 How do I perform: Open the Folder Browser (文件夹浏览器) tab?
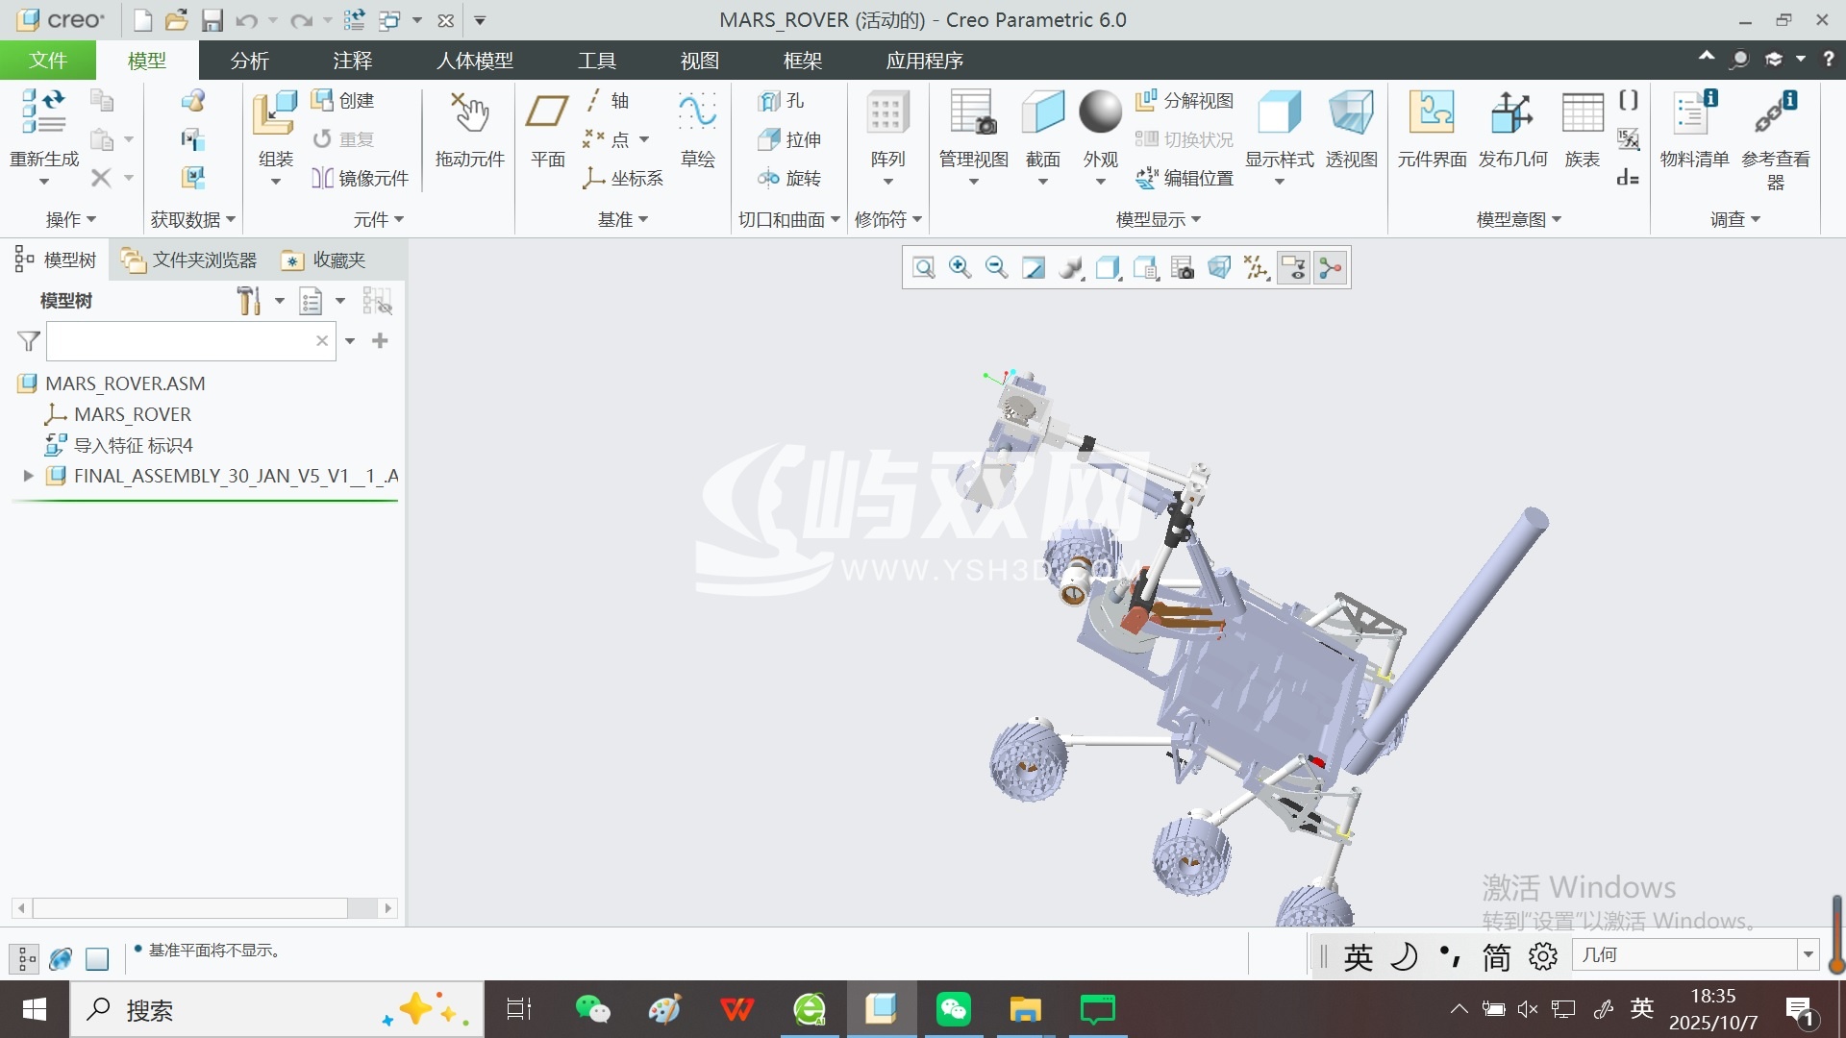(190, 260)
